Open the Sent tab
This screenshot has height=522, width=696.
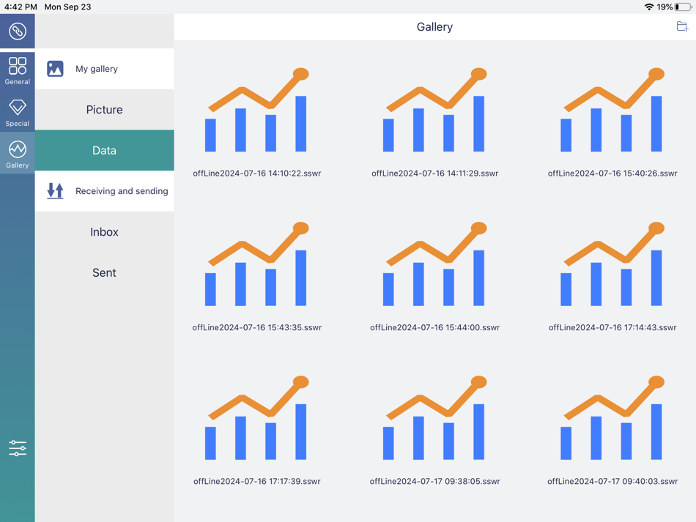click(x=104, y=273)
